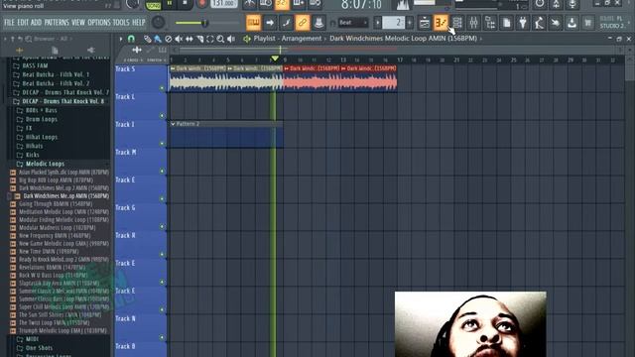Click the microphone icon at top right
The image size is (635, 357).
(572, 4)
